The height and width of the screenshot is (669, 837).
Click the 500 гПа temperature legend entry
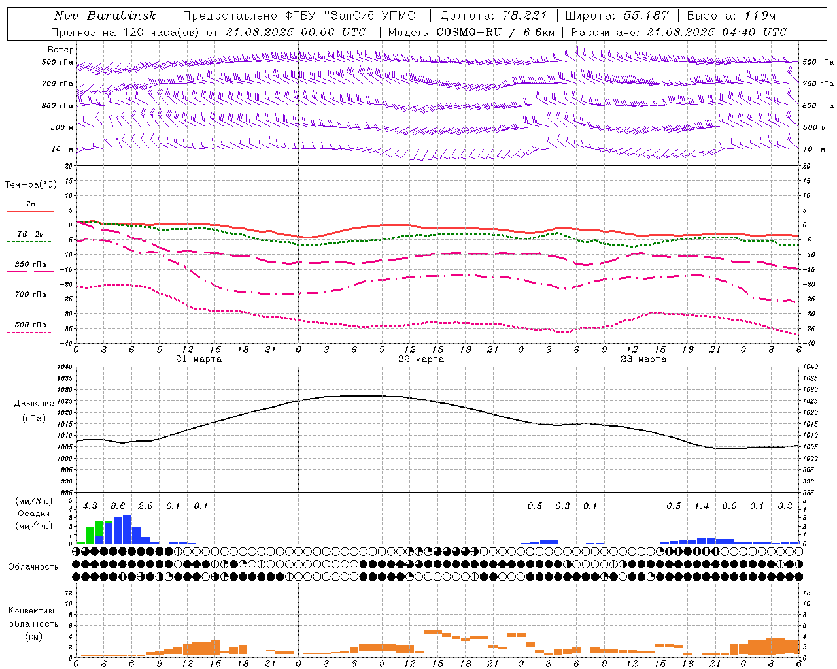point(30,325)
